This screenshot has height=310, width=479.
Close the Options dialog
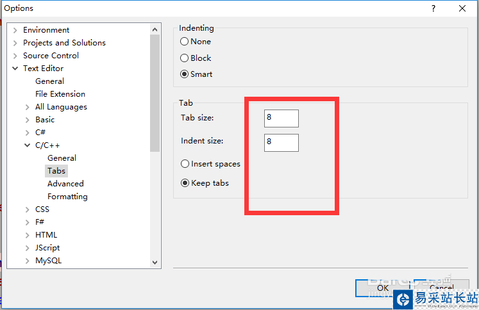pos(462,8)
